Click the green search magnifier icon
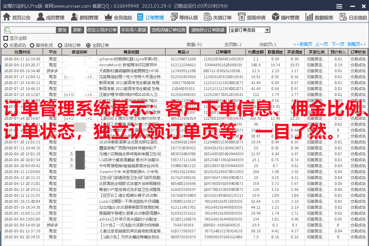The image size is (369, 246). tap(8, 30)
